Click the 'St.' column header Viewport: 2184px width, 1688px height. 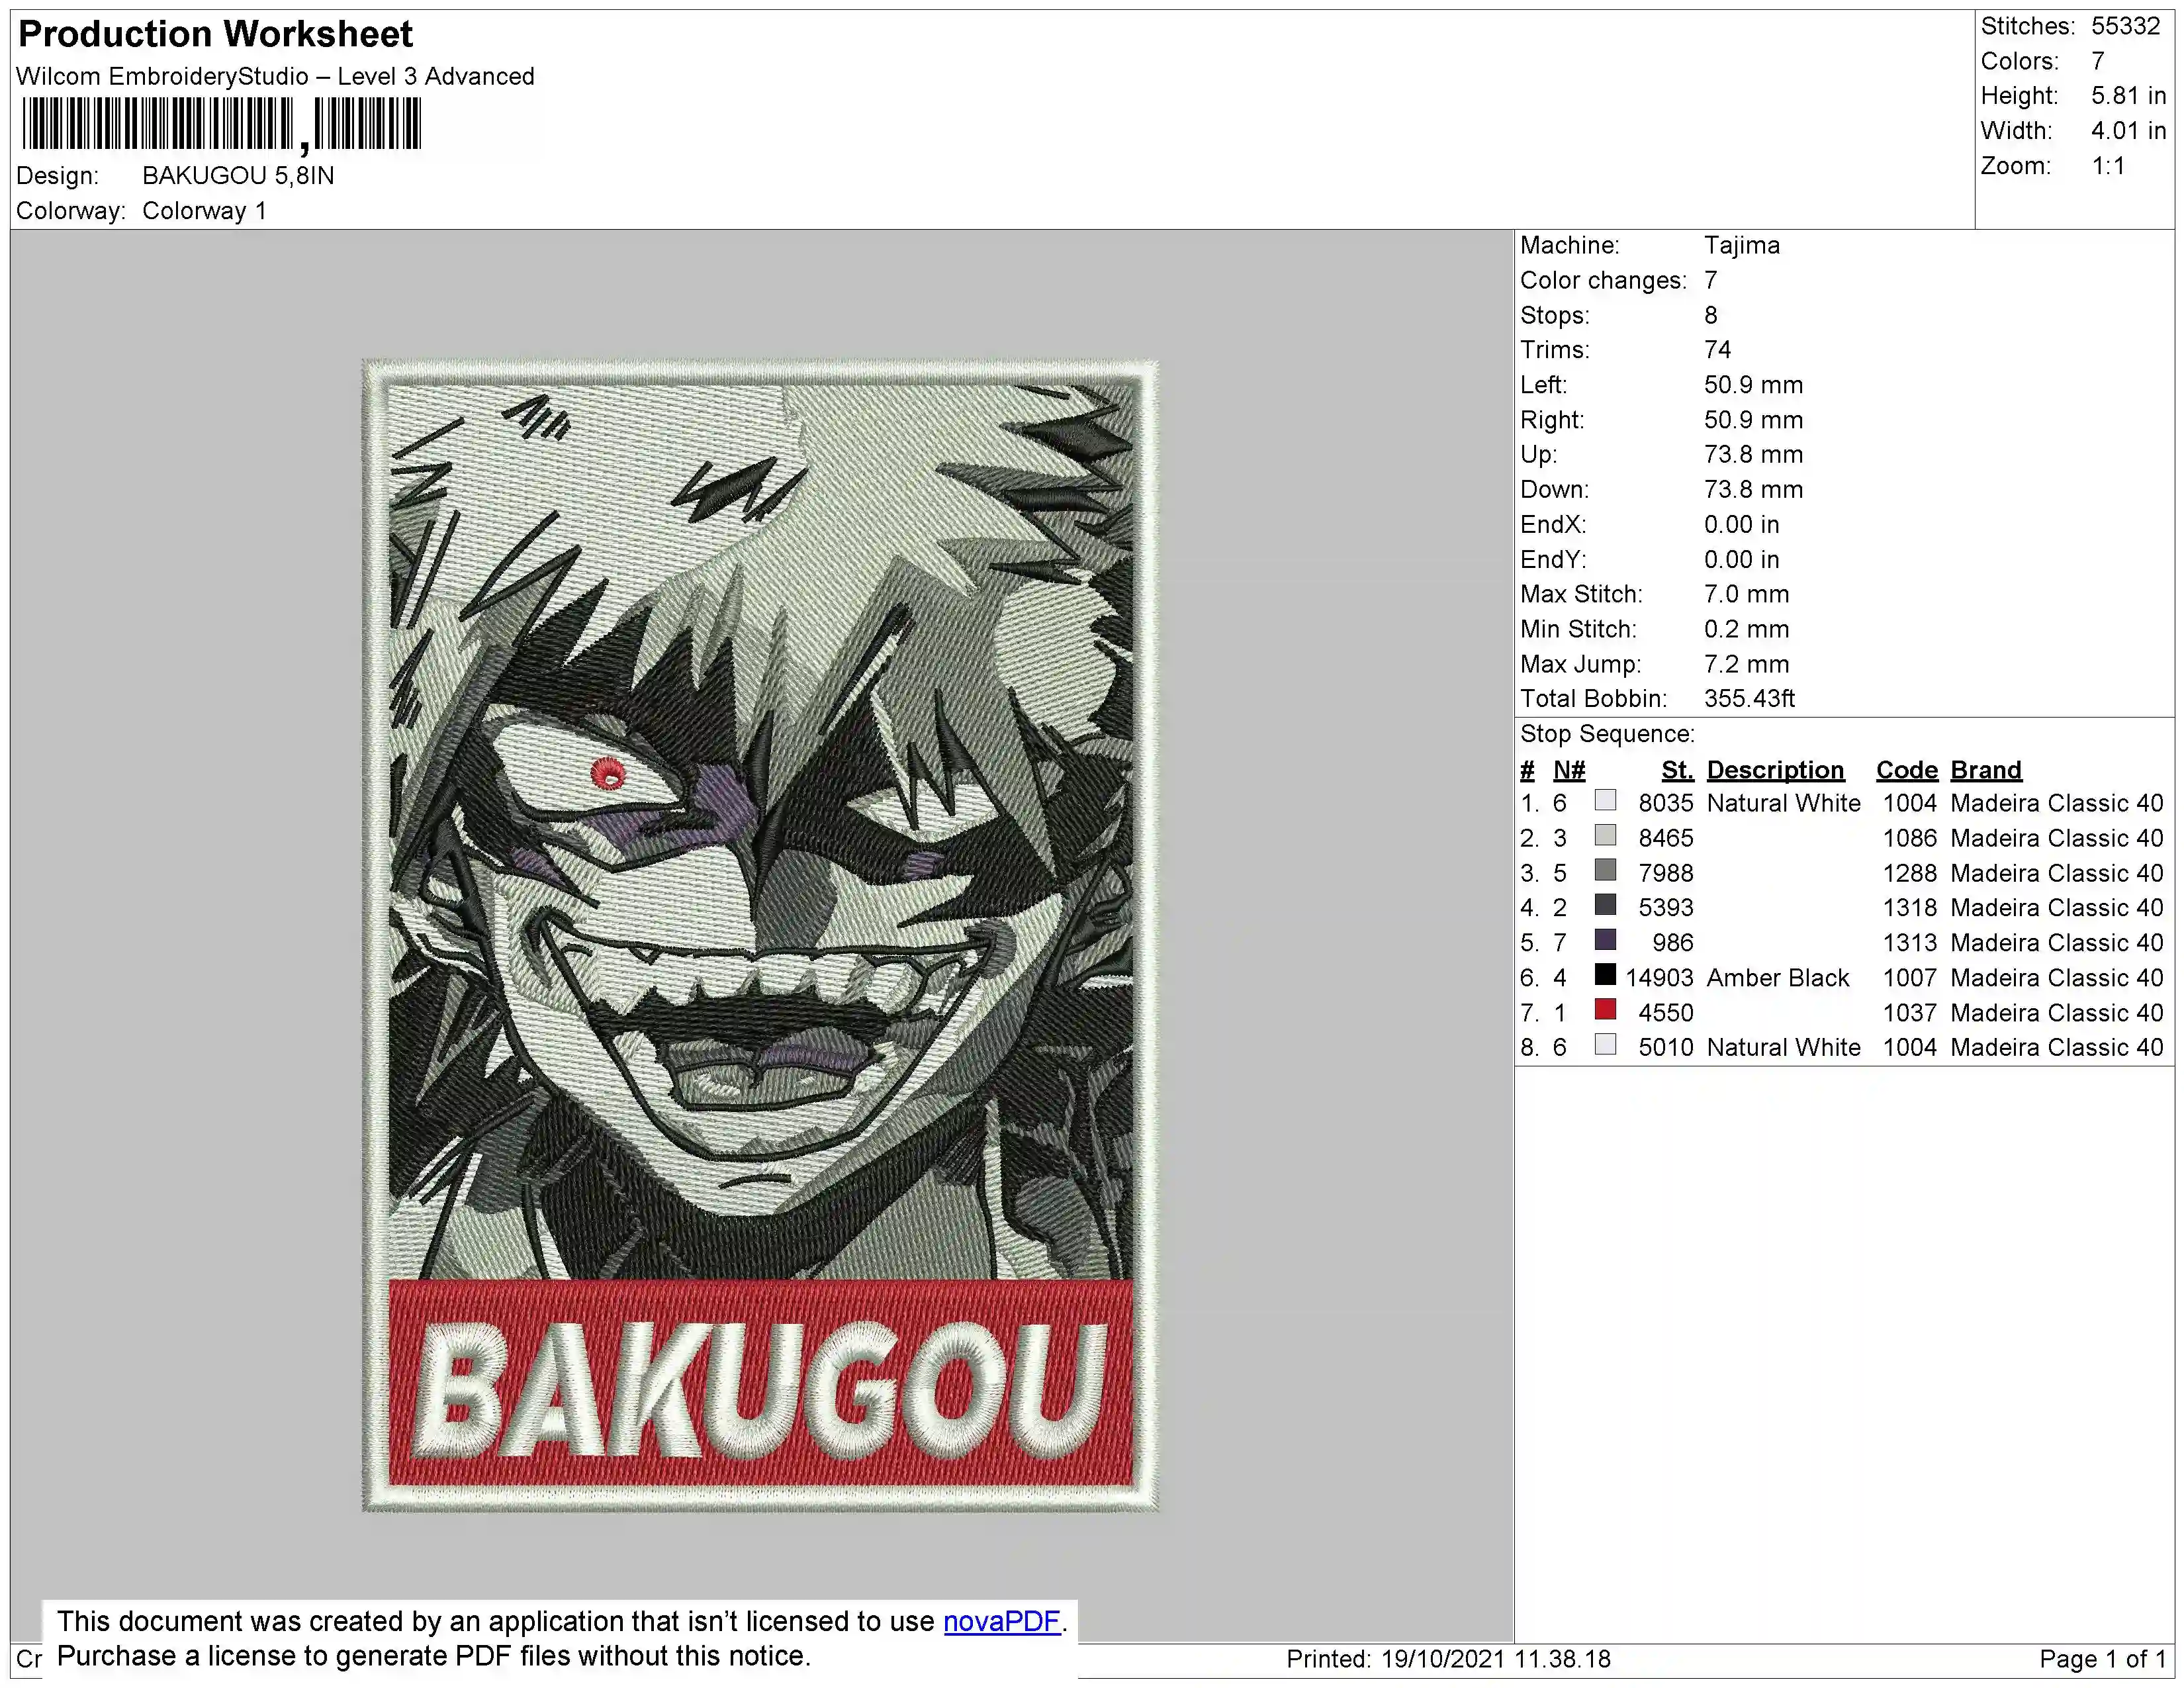click(x=1677, y=770)
